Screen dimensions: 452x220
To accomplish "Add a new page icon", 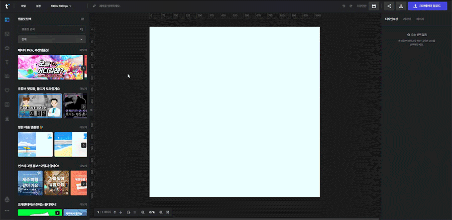I will click(x=129, y=212).
